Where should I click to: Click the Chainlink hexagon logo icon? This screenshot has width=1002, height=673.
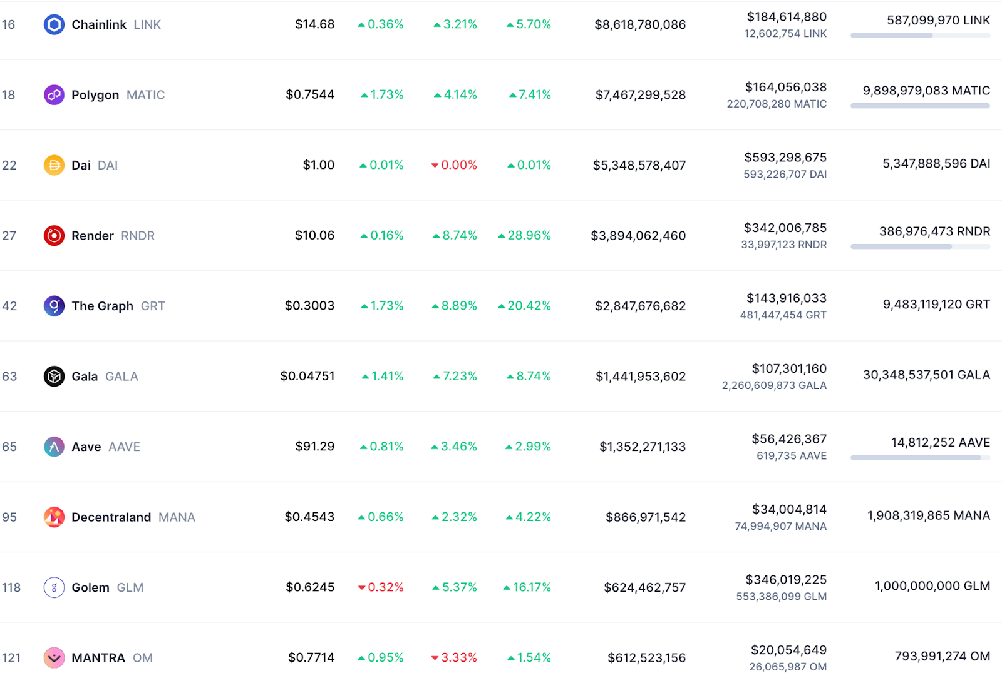54,24
